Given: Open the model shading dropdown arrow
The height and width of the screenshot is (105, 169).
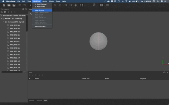Looking at the screenshot, I should (97, 5).
